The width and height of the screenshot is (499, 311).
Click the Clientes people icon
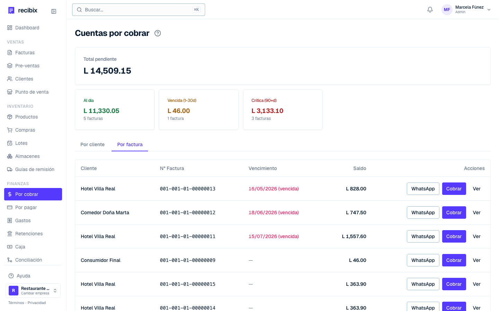point(10,79)
